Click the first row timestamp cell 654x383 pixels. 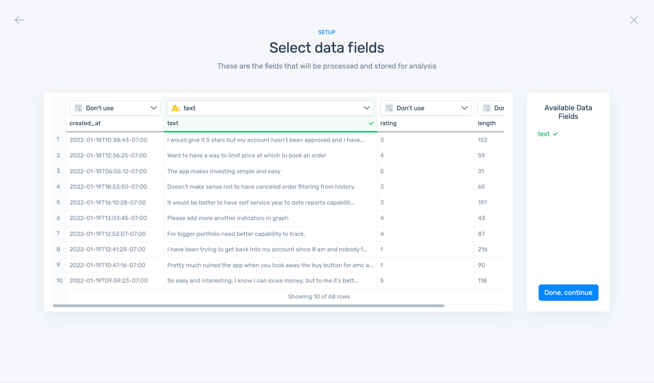click(x=108, y=140)
